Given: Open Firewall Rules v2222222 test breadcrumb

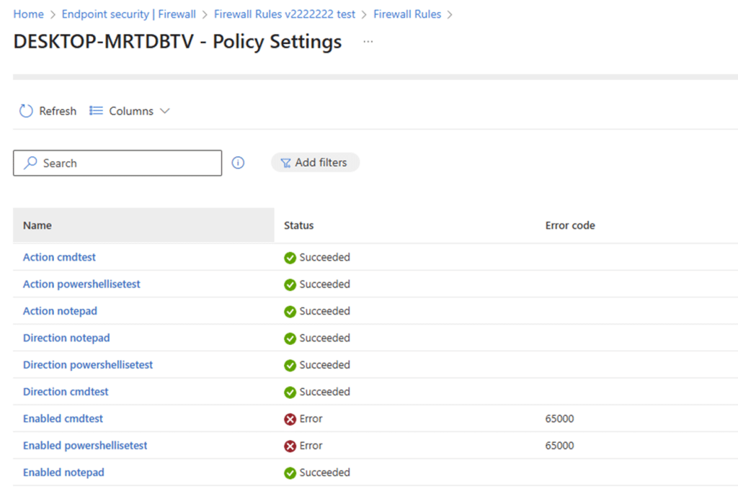Looking at the screenshot, I should click(285, 14).
